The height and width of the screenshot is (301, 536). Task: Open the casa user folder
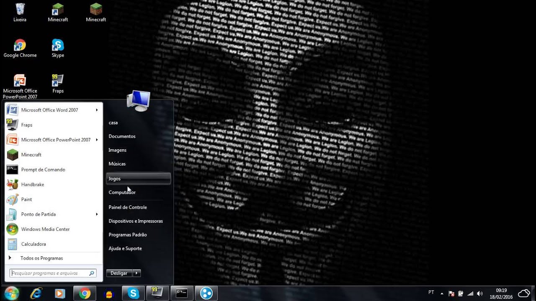(113, 122)
